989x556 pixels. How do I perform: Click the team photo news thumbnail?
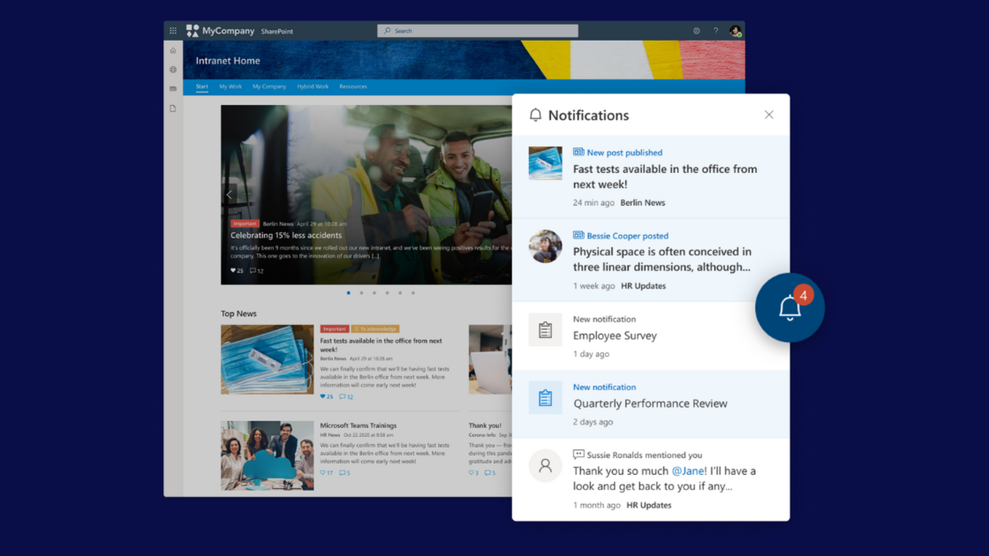tap(267, 456)
